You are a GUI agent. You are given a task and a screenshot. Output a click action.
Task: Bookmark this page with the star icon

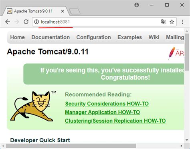pos(172,22)
